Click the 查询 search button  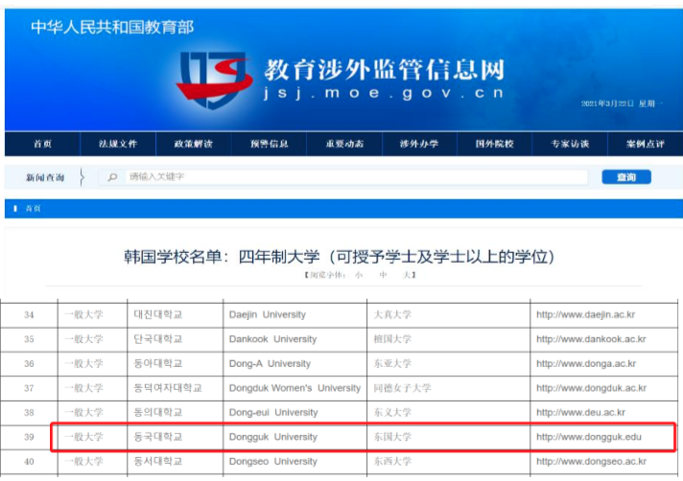tap(626, 177)
